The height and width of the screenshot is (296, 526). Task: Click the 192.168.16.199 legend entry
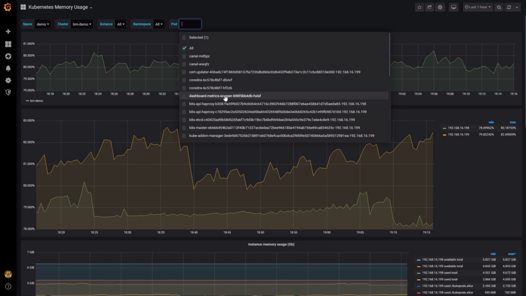click(x=458, y=134)
